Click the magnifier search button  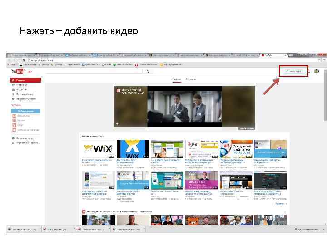pyautogui.click(x=148, y=72)
